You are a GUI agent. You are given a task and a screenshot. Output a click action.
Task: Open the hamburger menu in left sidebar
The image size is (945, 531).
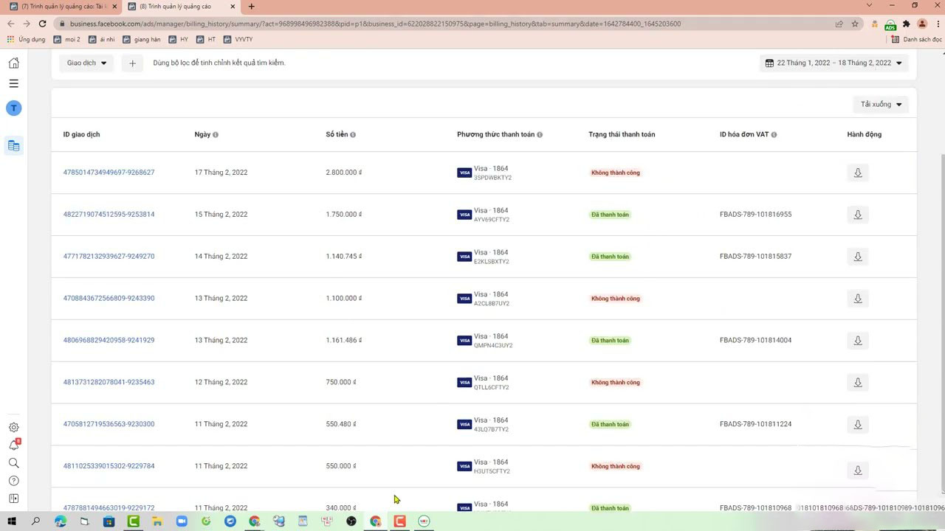pos(13,83)
